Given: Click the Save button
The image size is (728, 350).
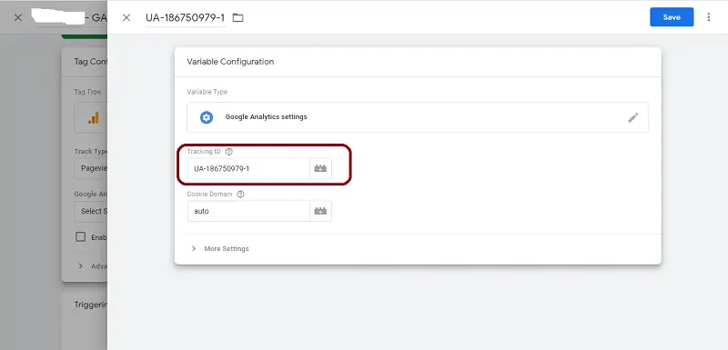Looking at the screenshot, I should click(x=672, y=17).
